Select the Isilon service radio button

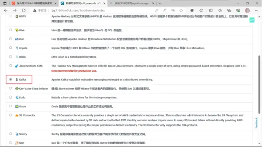(x=11, y=57)
